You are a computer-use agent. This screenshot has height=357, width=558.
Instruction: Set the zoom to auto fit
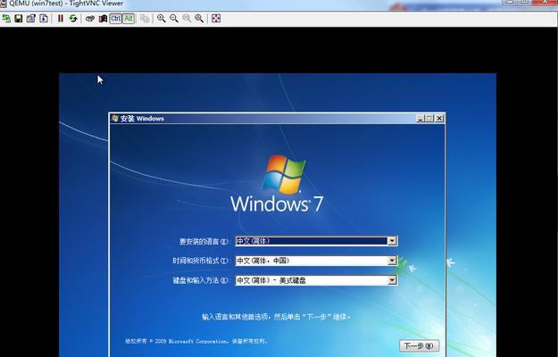coord(199,19)
